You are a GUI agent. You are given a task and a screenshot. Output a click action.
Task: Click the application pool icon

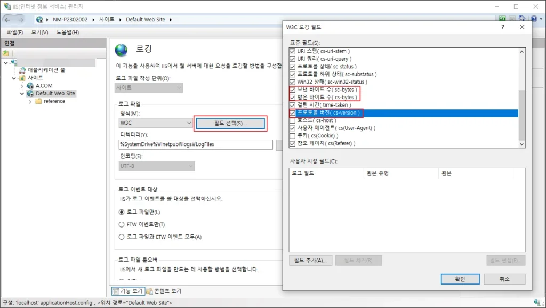[x=22, y=70]
